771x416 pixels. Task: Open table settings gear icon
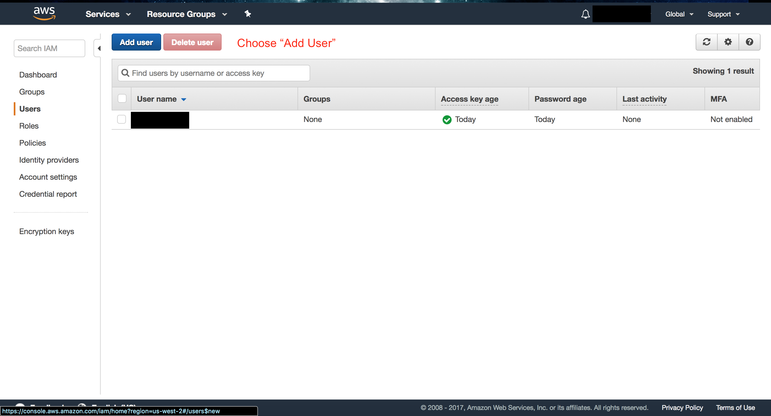pyautogui.click(x=728, y=42)
